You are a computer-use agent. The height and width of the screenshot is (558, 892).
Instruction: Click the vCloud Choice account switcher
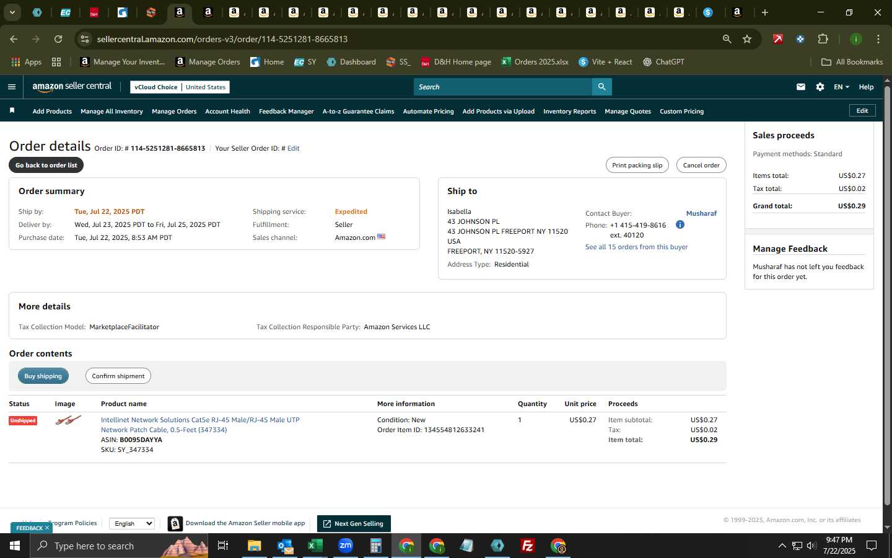180,87
